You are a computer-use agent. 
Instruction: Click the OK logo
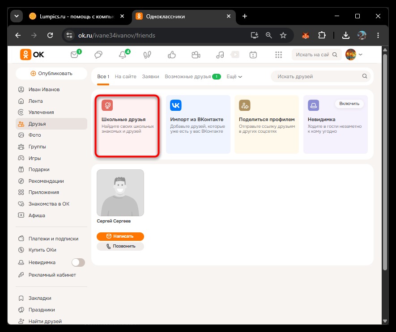coord(32,55)
